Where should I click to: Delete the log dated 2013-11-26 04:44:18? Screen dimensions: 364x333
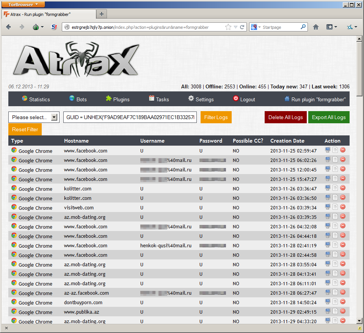343,235
